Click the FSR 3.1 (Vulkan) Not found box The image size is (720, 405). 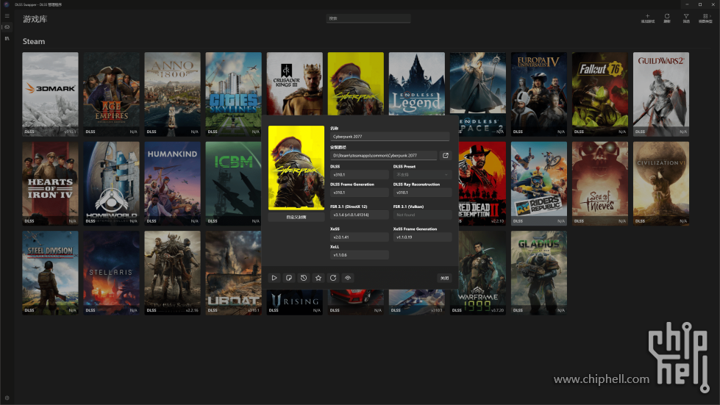click(x=422, y=215)
